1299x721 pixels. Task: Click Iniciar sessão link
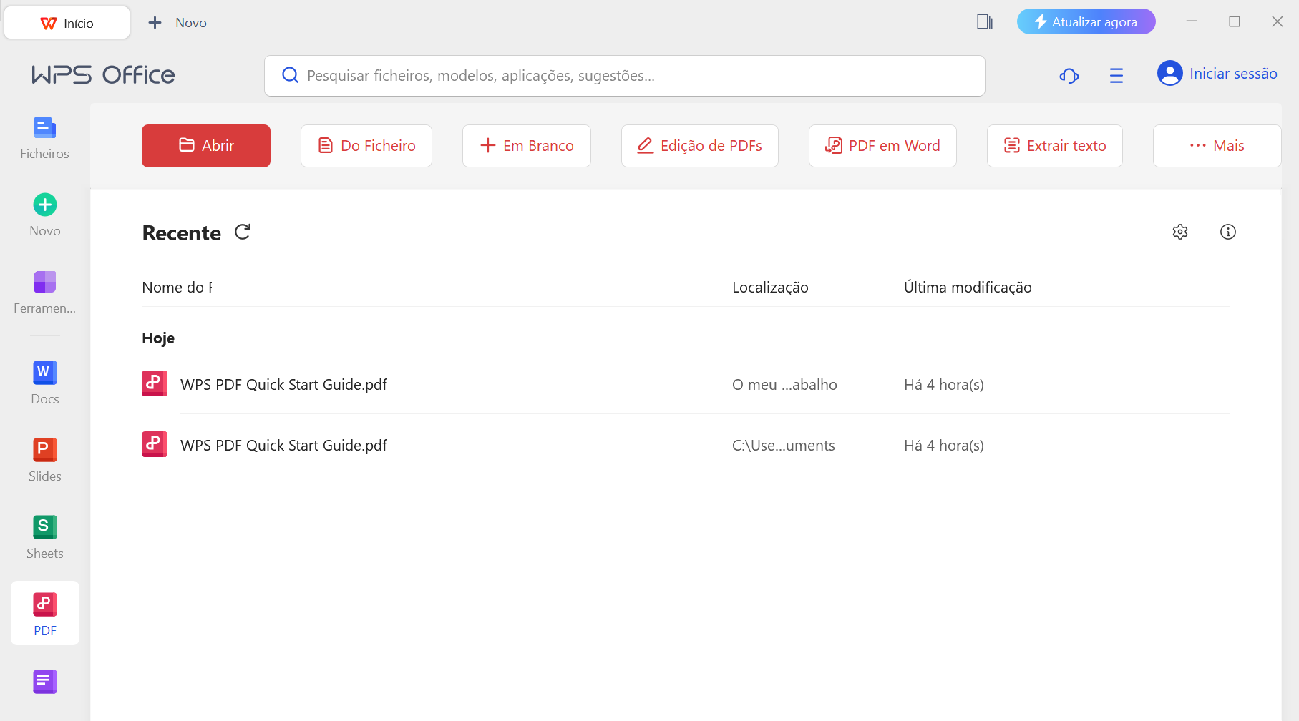[x=1233, y=74]
